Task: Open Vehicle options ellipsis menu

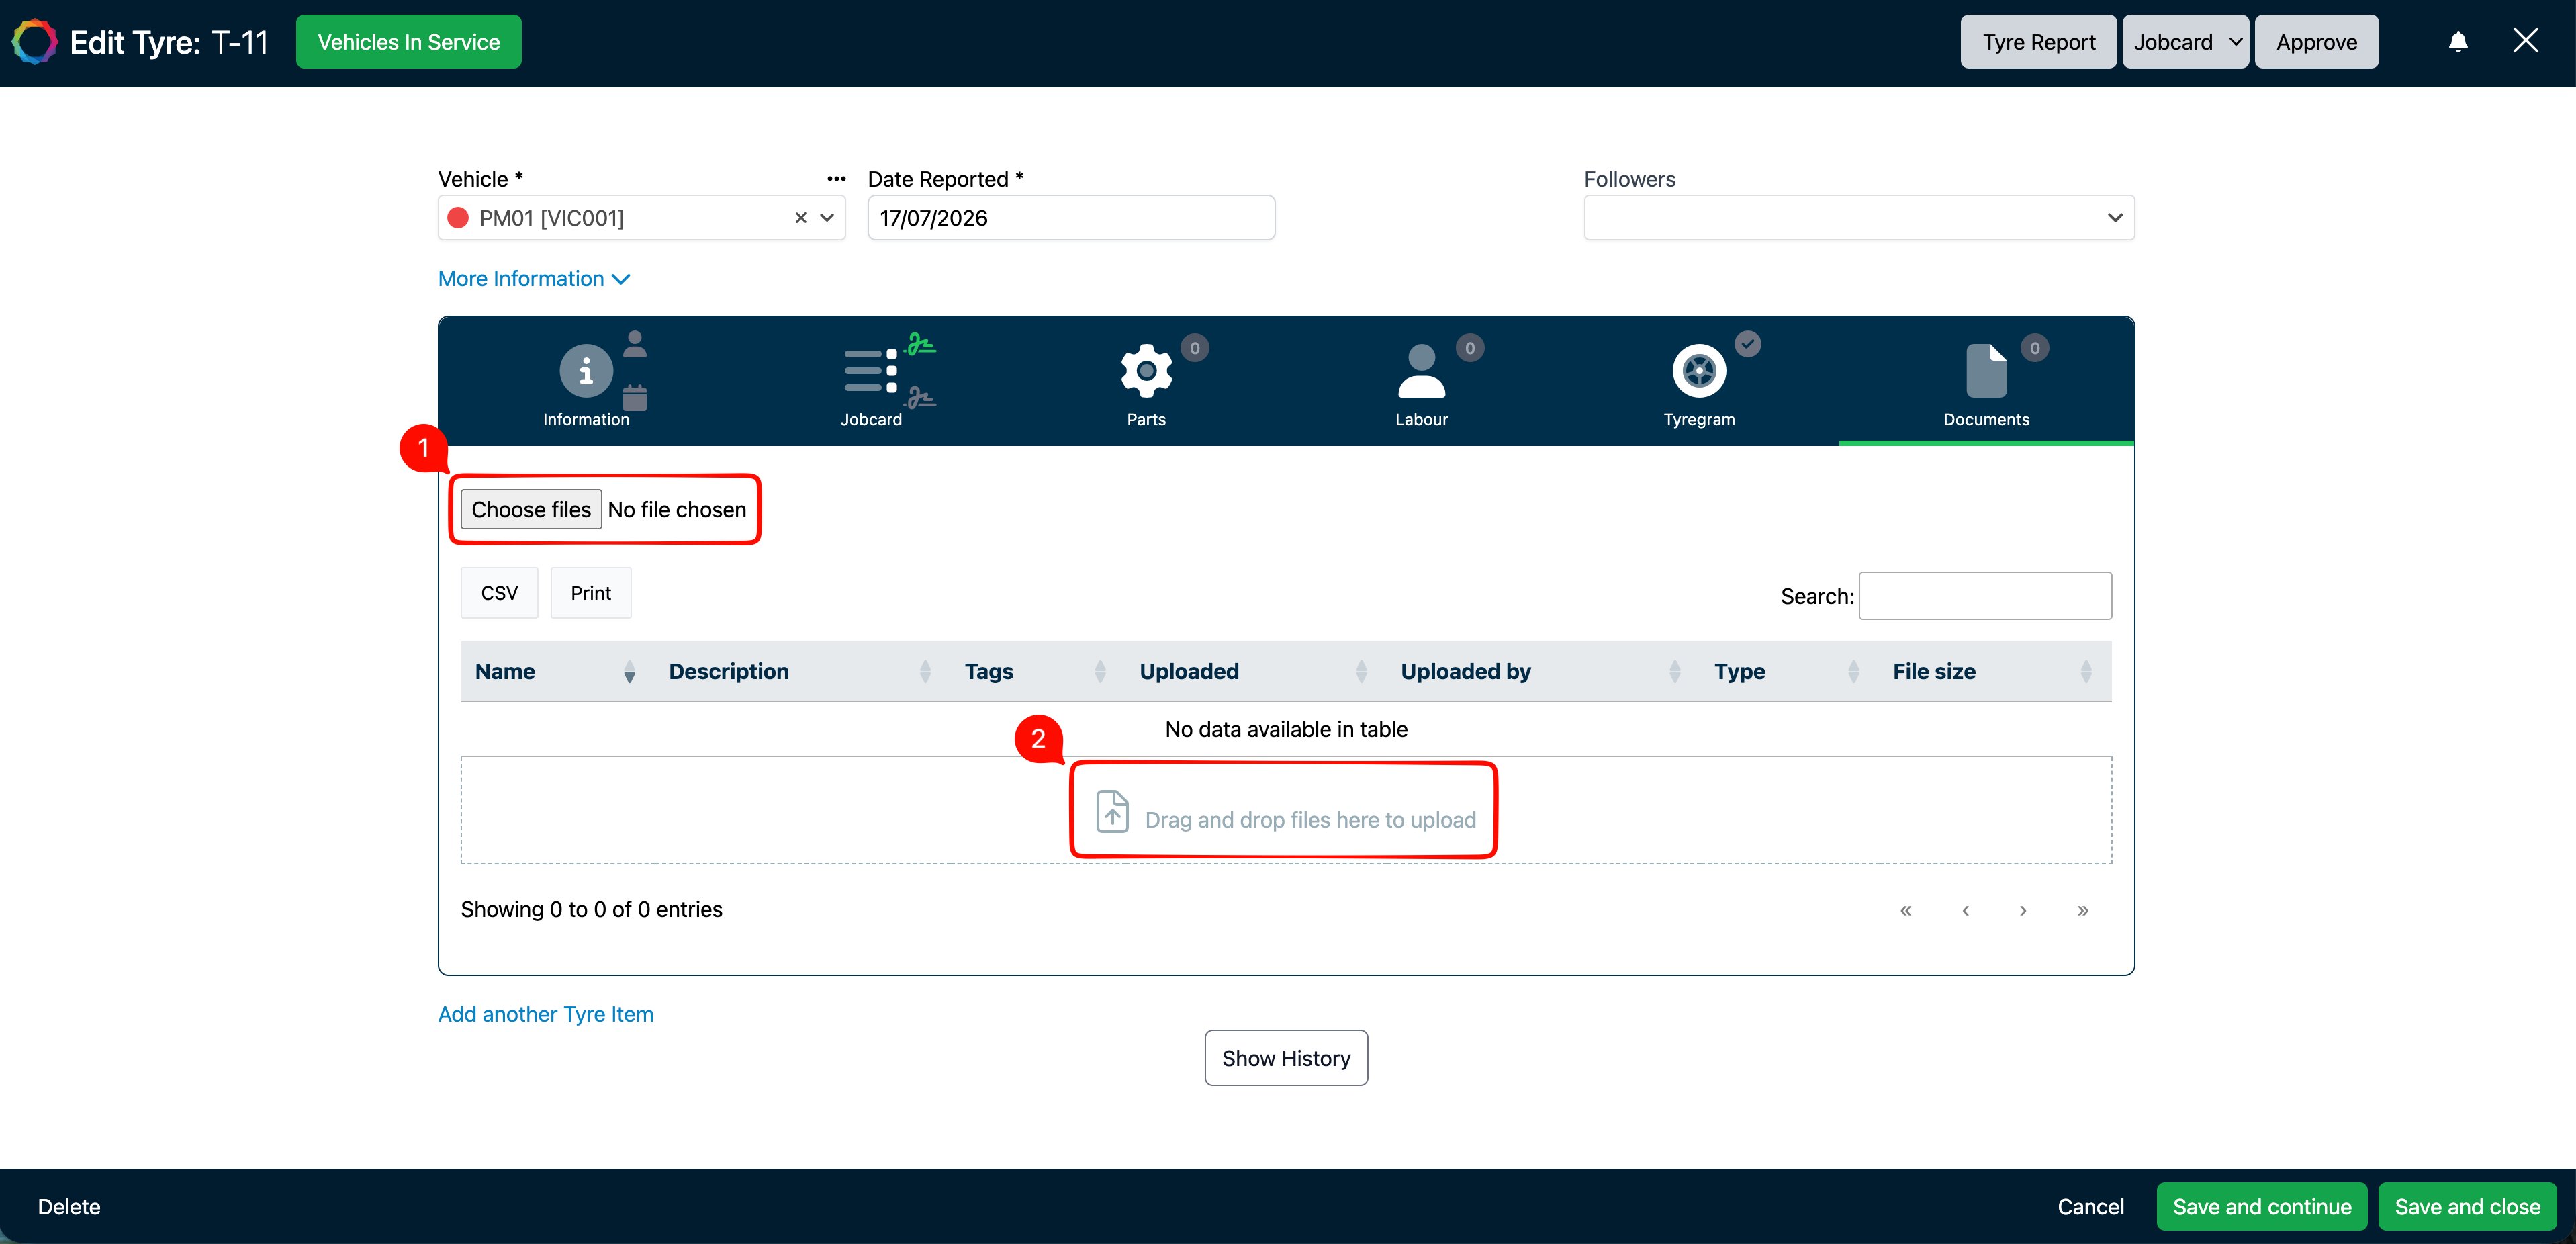Action: pyautogui.click(x=836, y=179)
